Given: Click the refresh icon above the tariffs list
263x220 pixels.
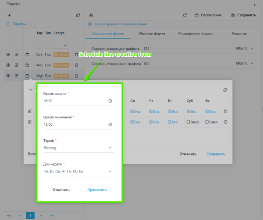Looking at the screenshot, I should coord(78,15).
